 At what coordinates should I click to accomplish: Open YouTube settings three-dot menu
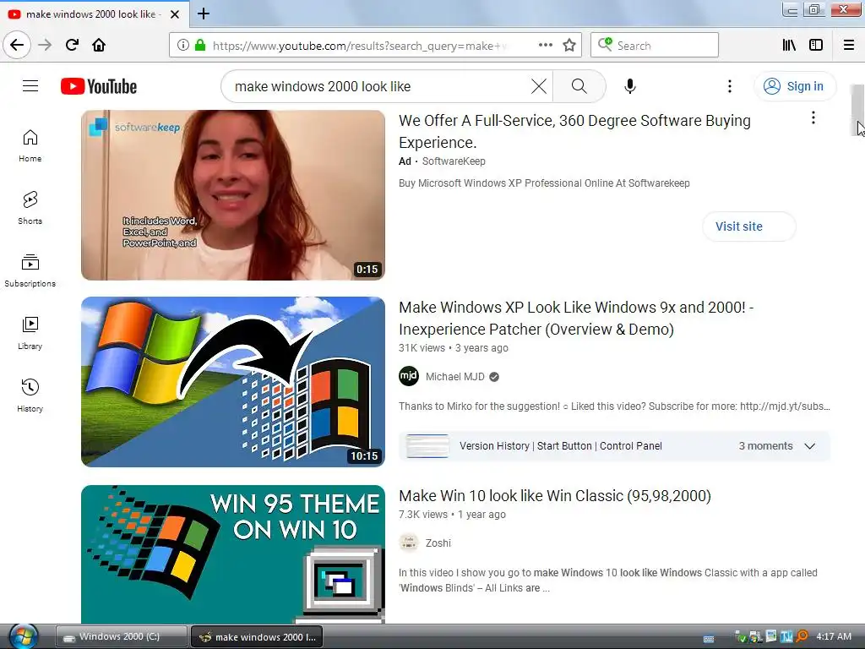pos(729,86)
